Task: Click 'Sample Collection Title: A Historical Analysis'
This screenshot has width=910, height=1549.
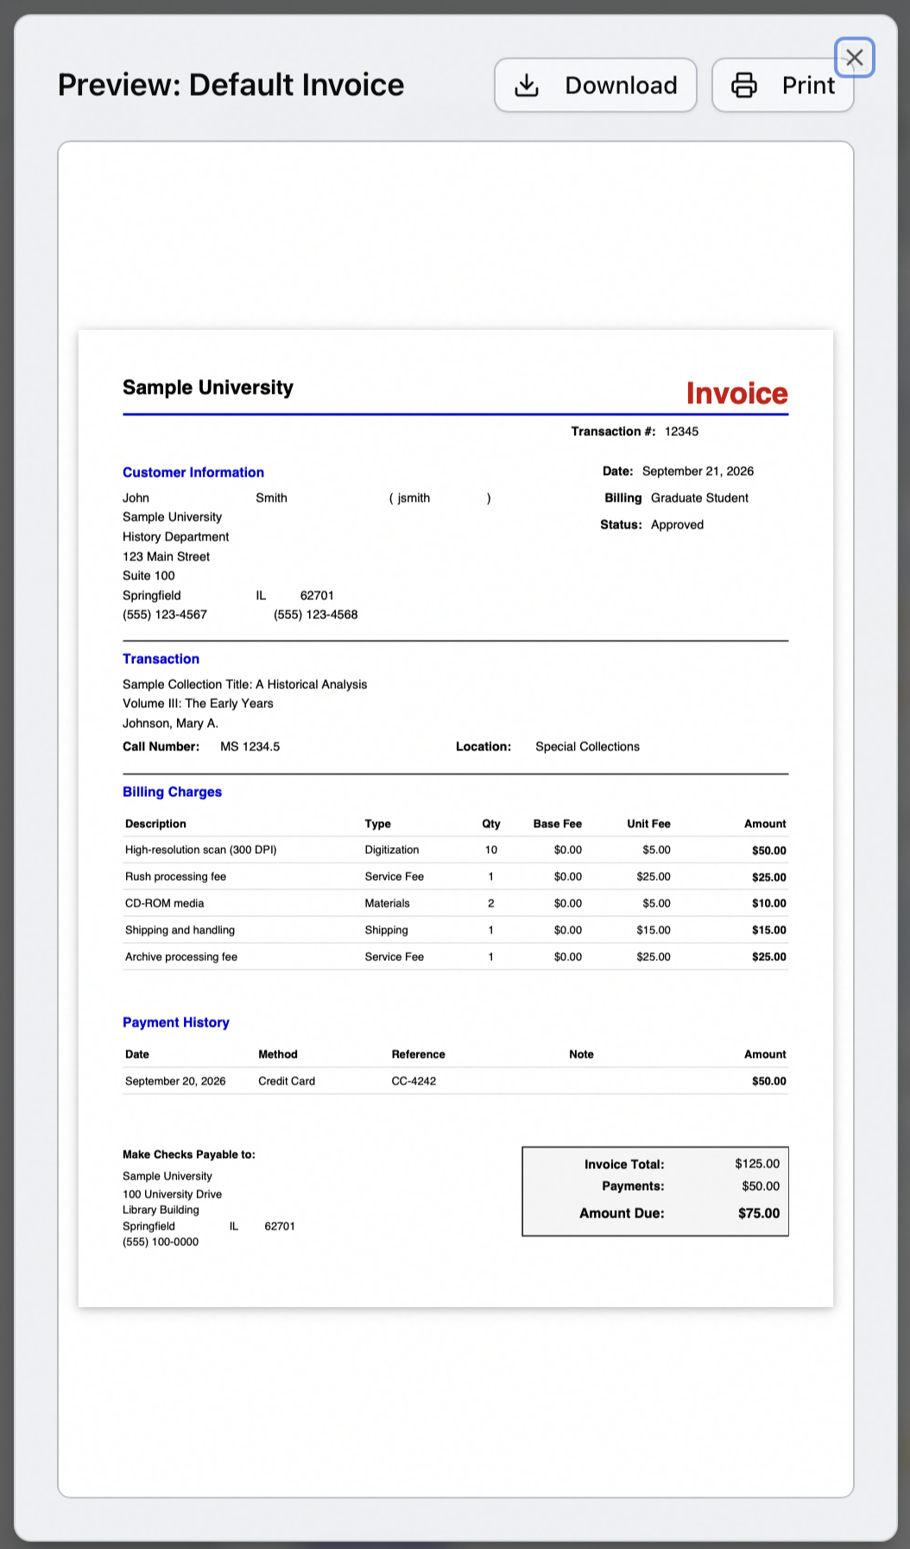Action: [244, 684]
